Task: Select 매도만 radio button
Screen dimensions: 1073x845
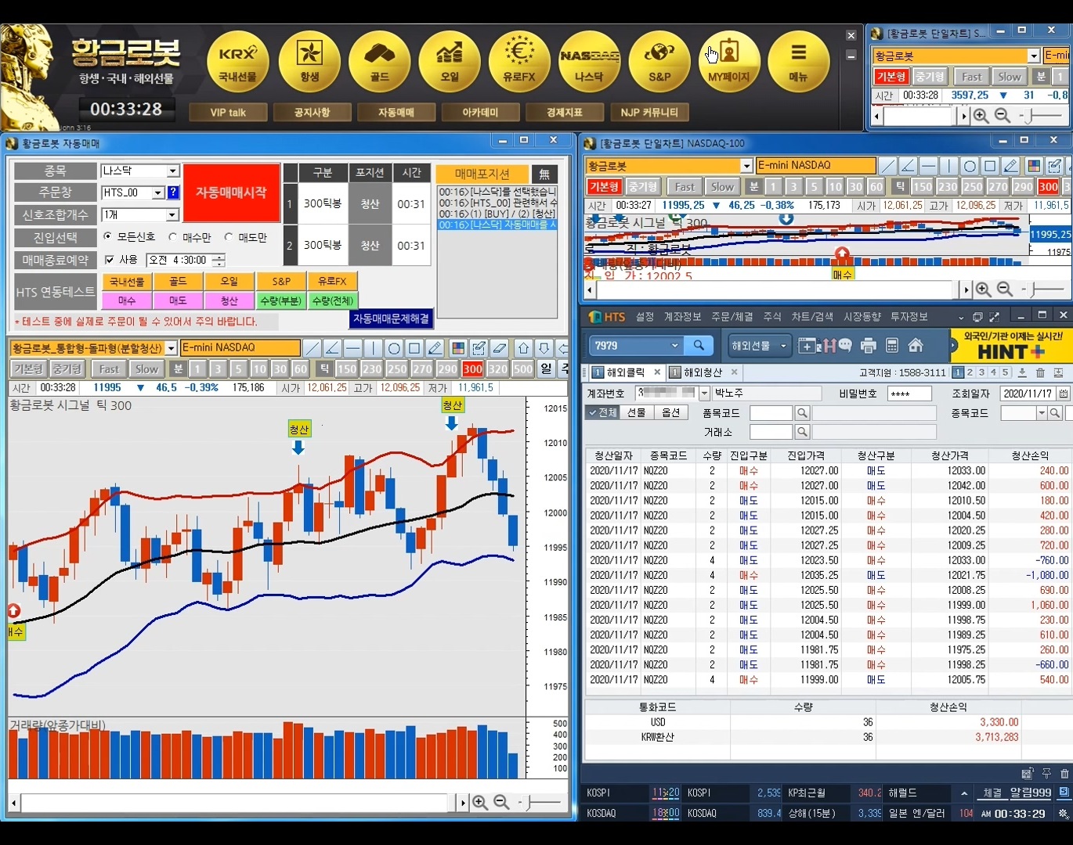Action: pos(229,236)
